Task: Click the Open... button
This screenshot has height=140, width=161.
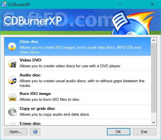Action: 16,132
